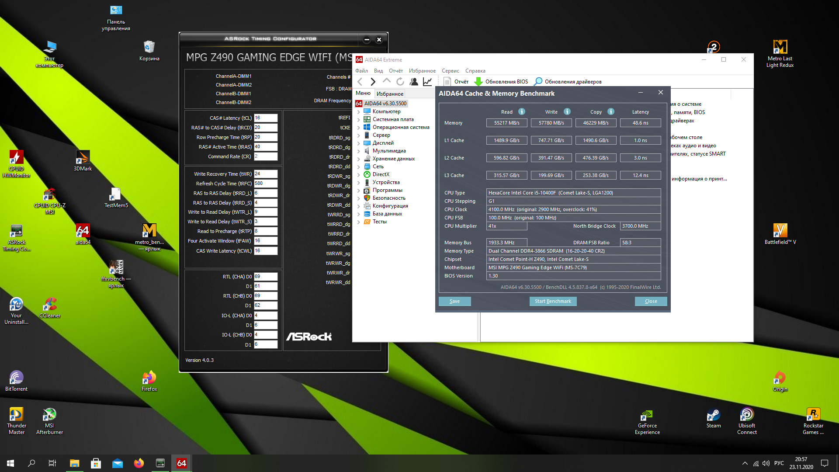Click the CAS# Latency (tCL) input field
This screenshot has width=839, height=472.
pos(266,118)
